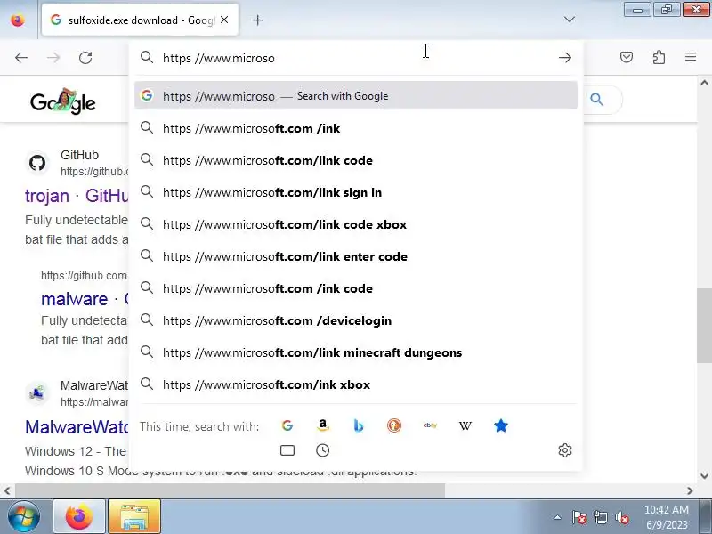Screen dimensions: 712x534
Task: Search this time with Wikipedia
Action: coord(465,426)
